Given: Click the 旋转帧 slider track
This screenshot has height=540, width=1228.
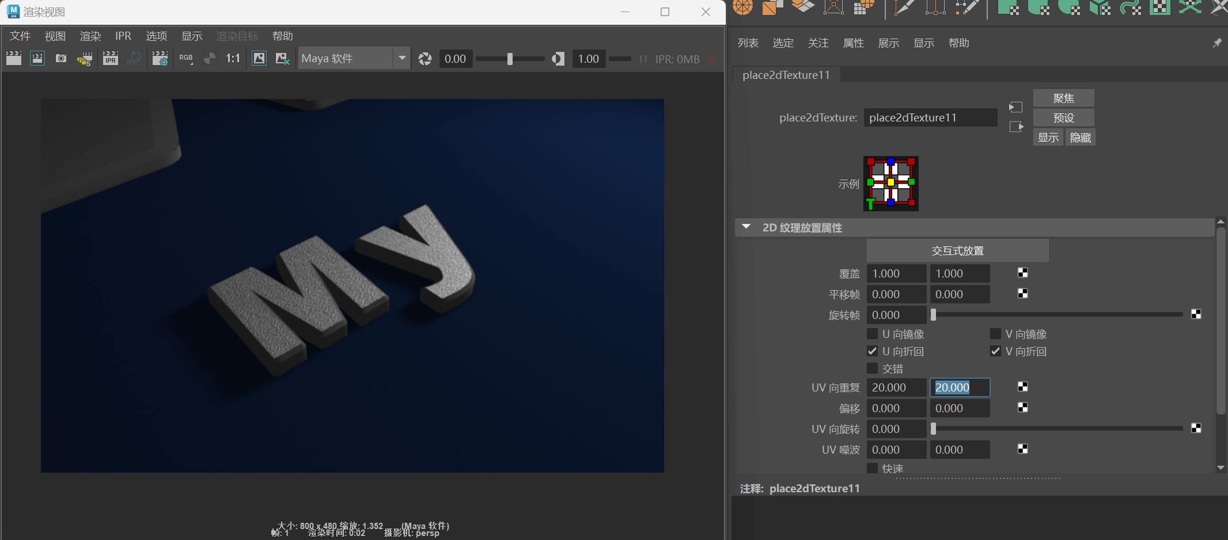Looking at the screenshot, I should click(1057, 314).
